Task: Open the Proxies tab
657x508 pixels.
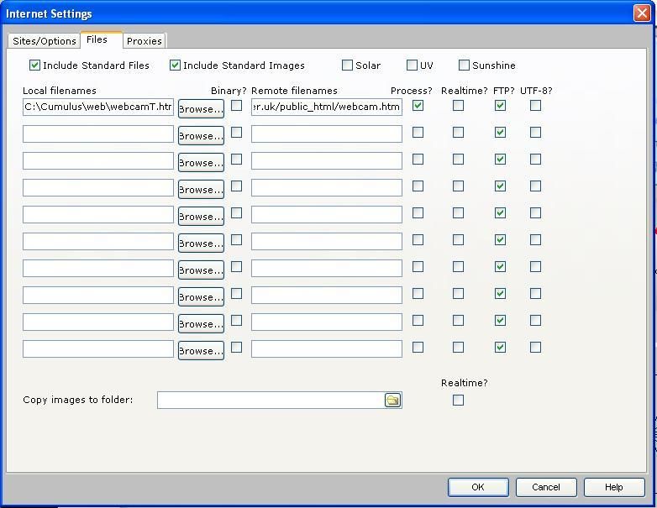Action: [x=145, y=41]
